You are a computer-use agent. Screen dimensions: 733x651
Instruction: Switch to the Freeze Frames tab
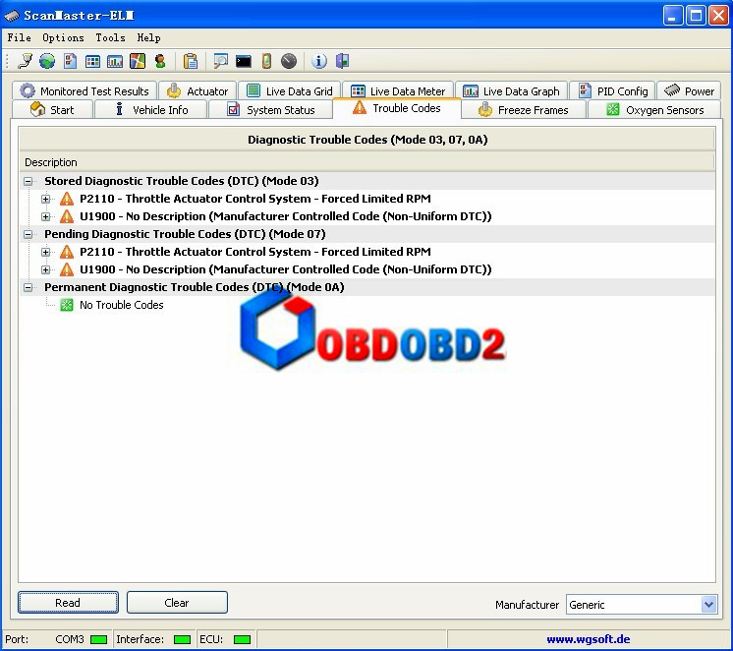pos(523,109)
